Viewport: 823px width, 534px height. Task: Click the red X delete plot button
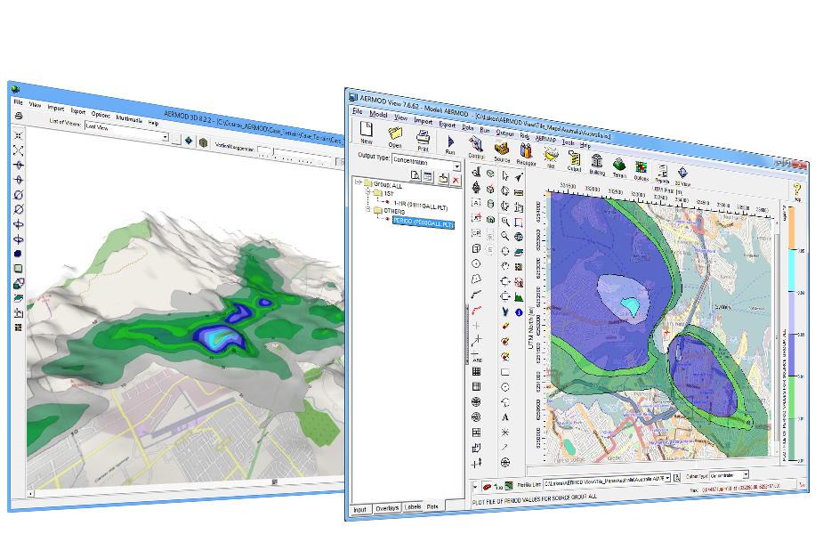[456, 180]
